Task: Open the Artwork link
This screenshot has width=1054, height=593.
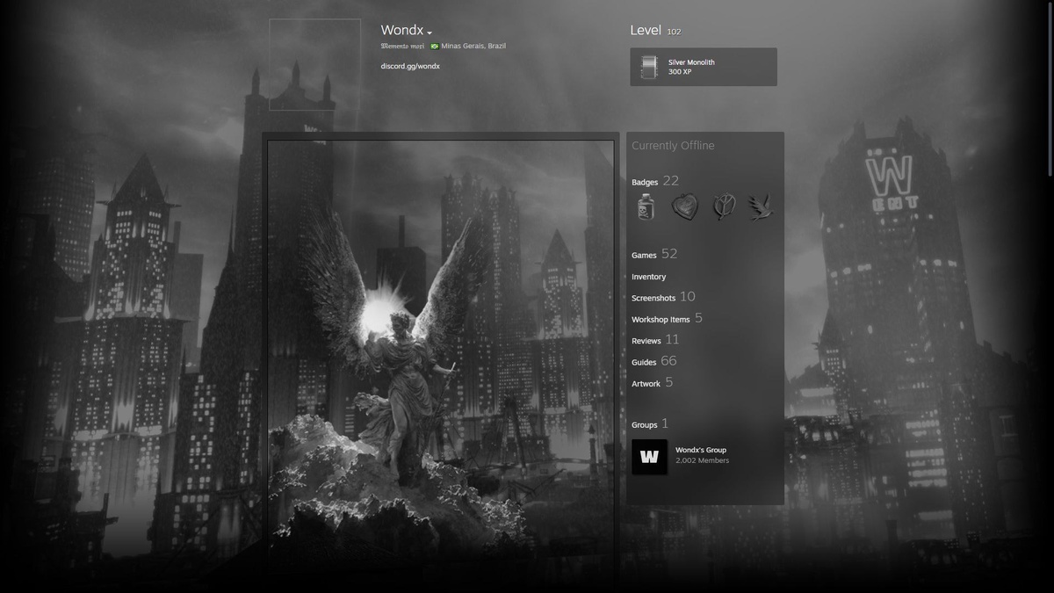Action: (652, 383)
